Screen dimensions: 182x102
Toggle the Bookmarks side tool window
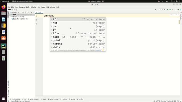pos(8,84)
